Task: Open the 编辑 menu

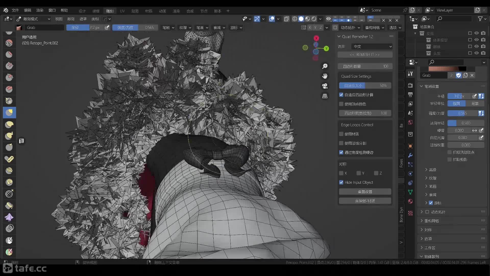Action: click(28, 10)
